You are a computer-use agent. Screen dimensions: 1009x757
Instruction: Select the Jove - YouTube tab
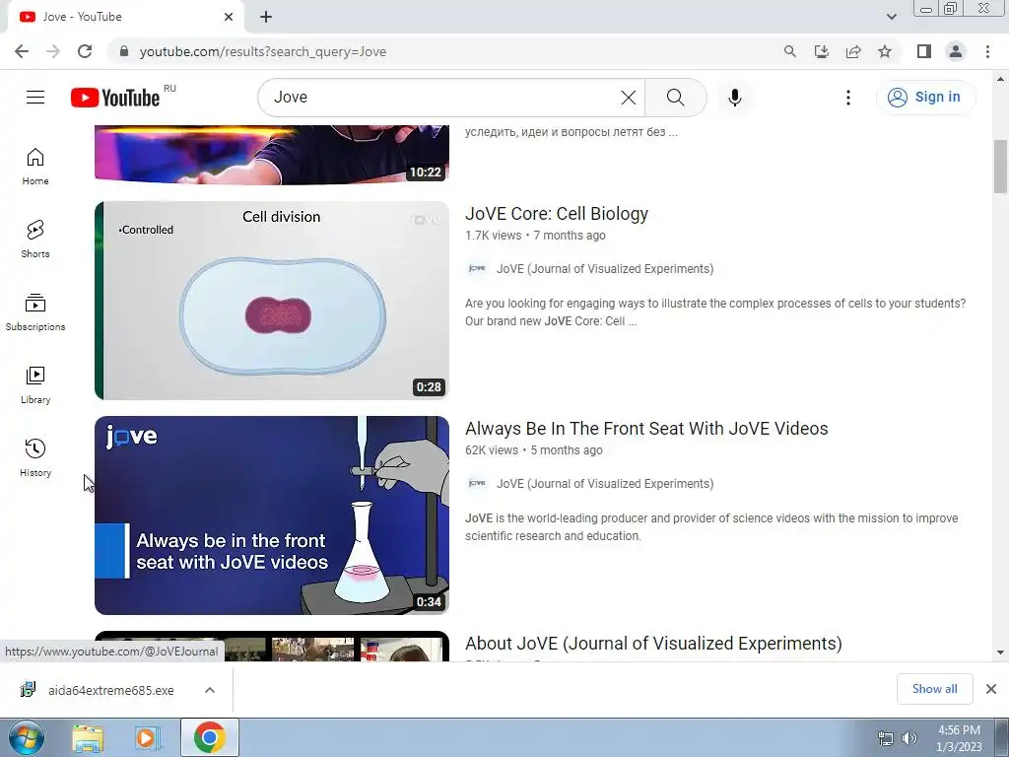click(125, 17)
